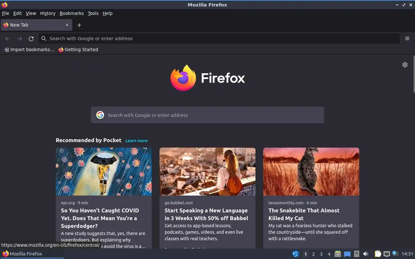Screen dimensions: 415x259
Task: Select the New Tab tab
Action: [36, 25]
